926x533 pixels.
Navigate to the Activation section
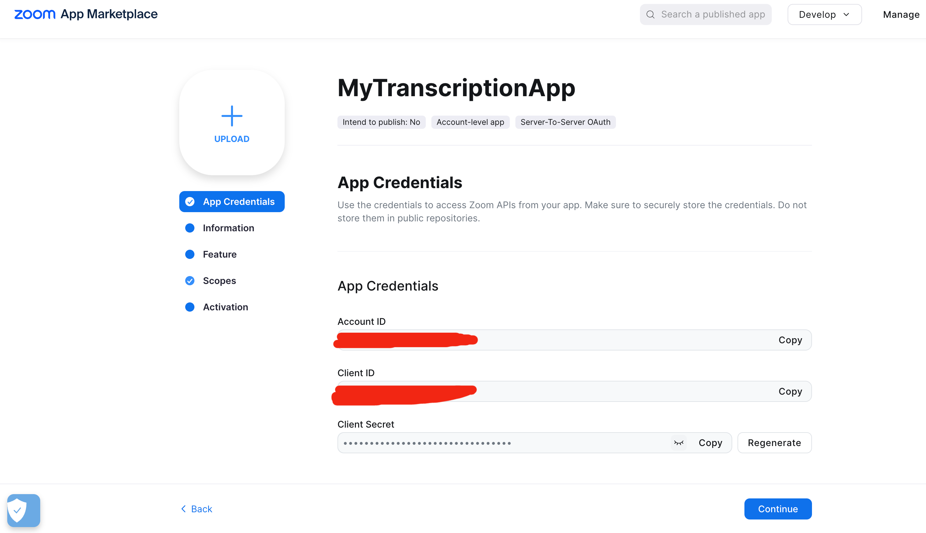pyautogui.click(x=225, y=307)
